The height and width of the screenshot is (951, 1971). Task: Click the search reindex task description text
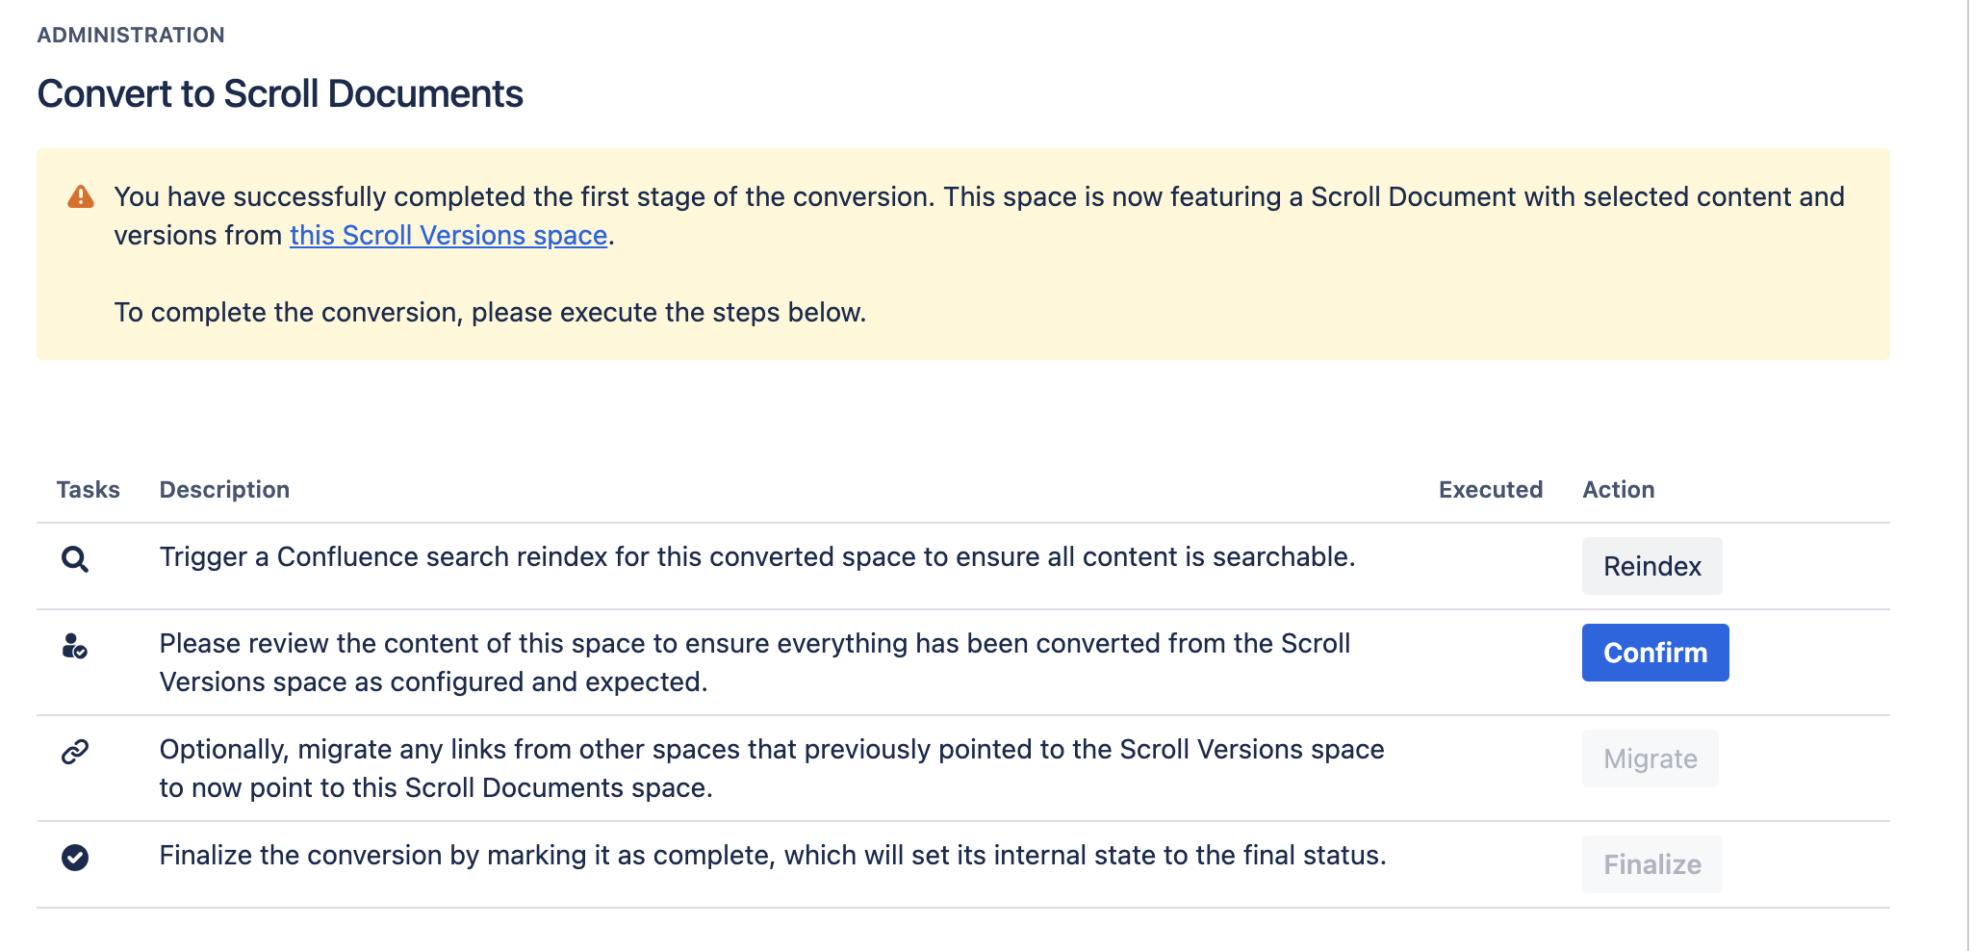tap(756, 557)
